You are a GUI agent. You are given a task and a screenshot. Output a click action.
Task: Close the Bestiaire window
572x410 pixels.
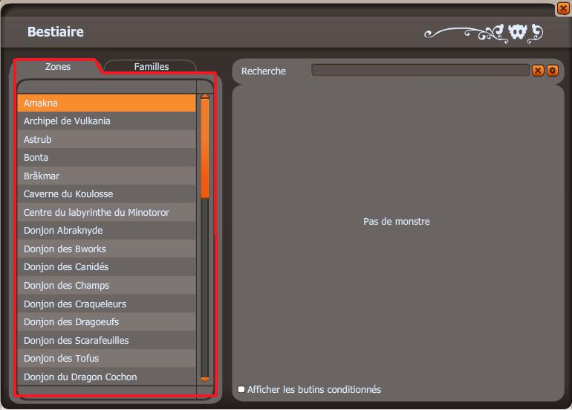click(563, 8)
